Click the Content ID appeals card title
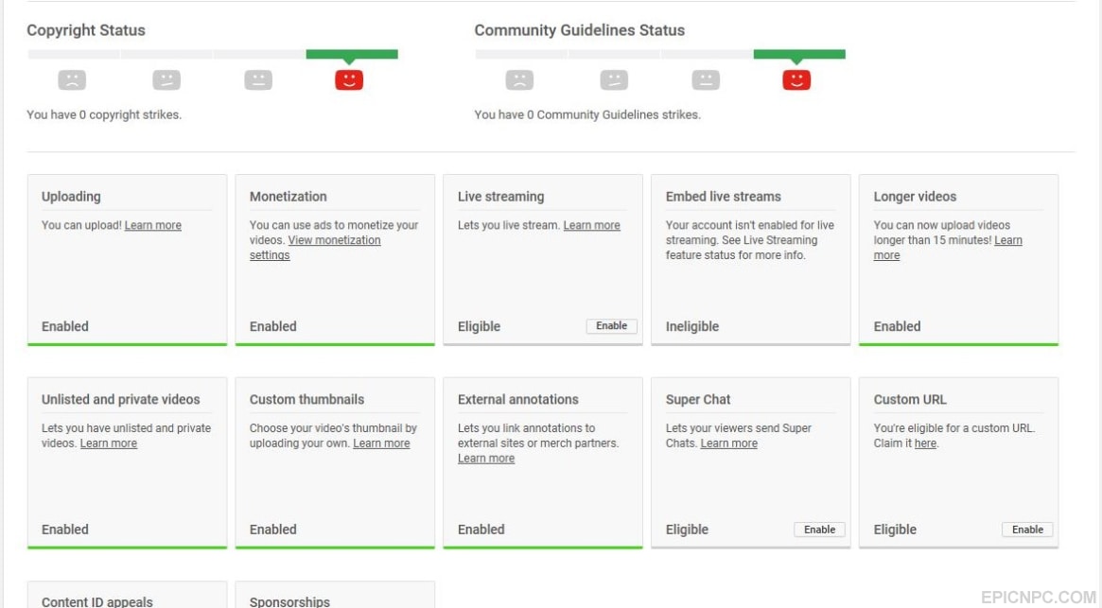This screenshot has height=608, width=1102. 97,601
